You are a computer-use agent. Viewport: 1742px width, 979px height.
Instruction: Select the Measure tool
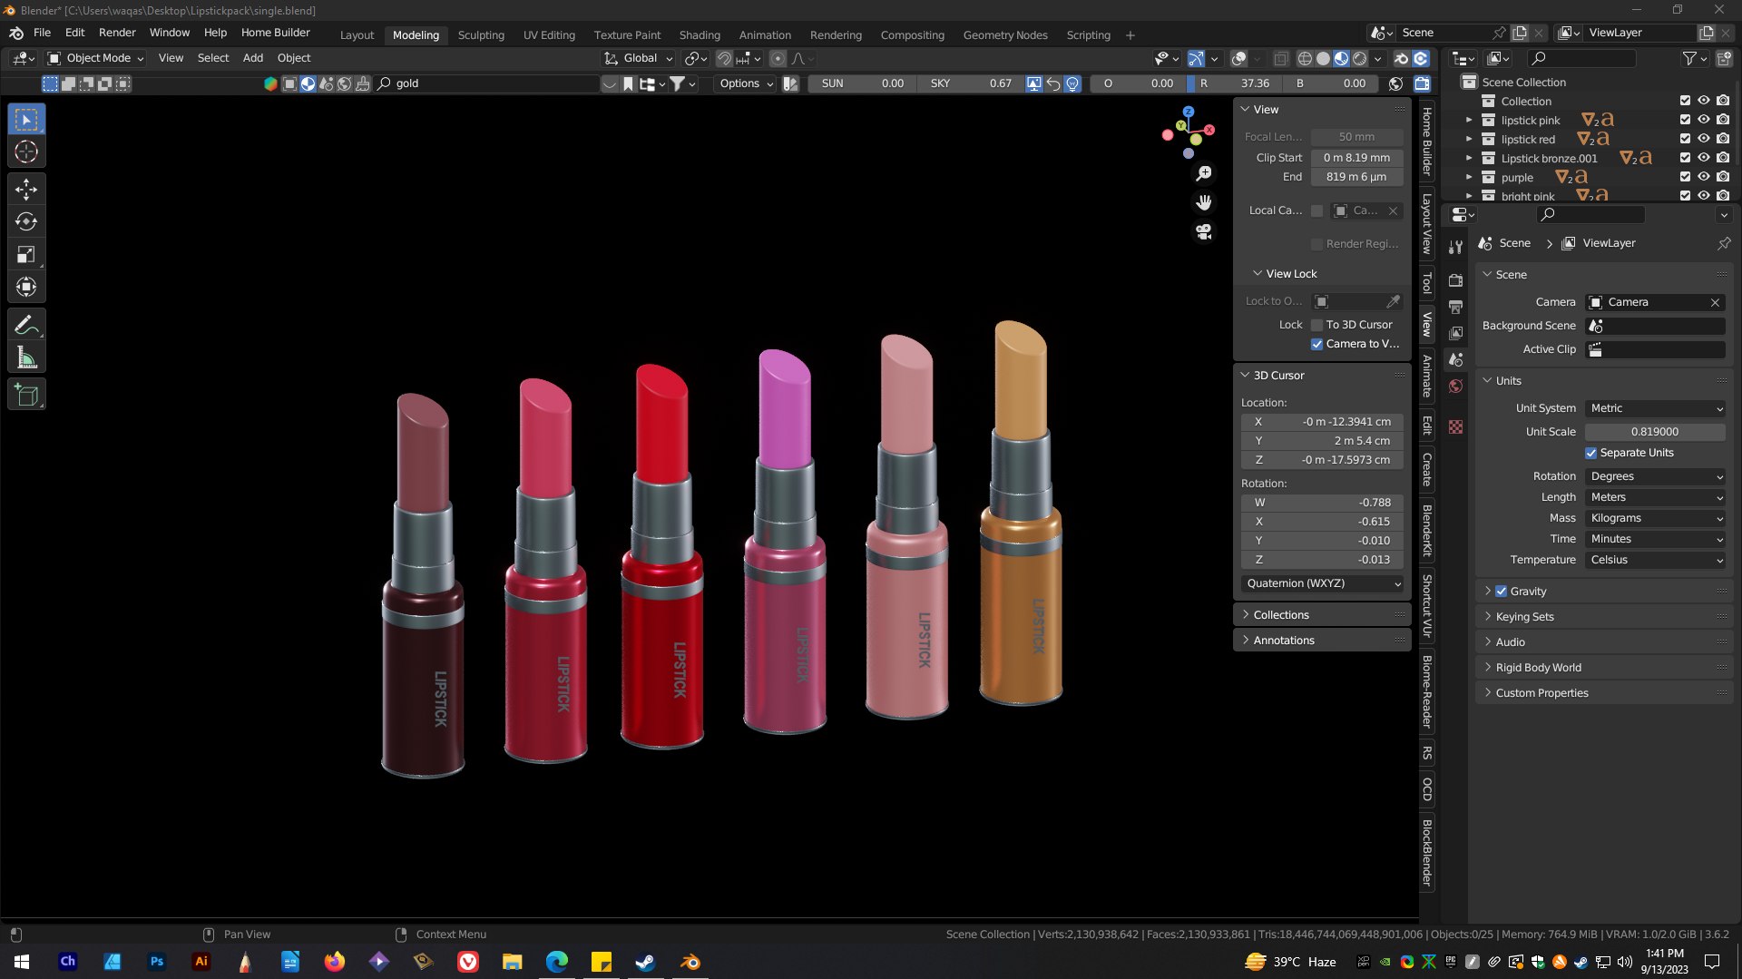click(26, 357)
